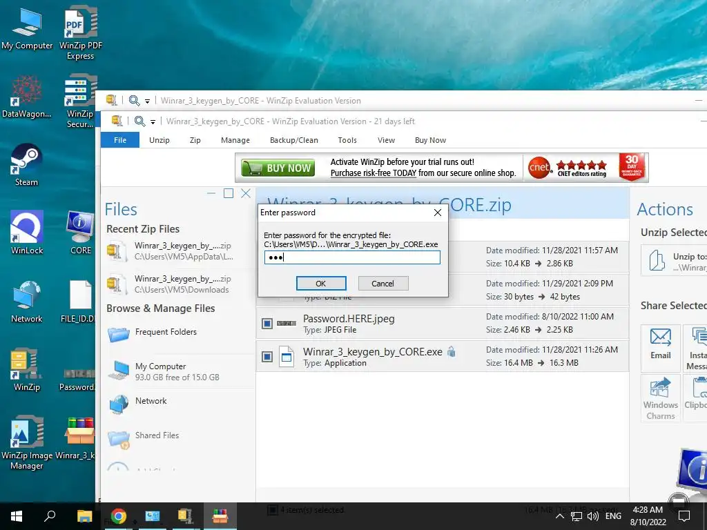Open volume control in system tray
The width and height of the screenshot is (707, 530).
pos(592,516)
